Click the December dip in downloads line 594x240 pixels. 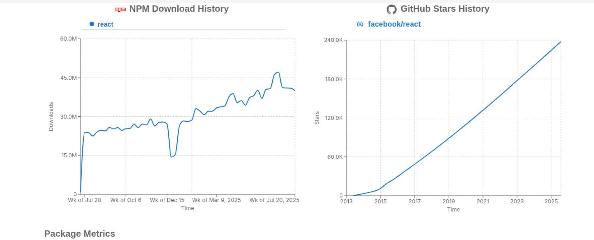click(x=171, y=157)
